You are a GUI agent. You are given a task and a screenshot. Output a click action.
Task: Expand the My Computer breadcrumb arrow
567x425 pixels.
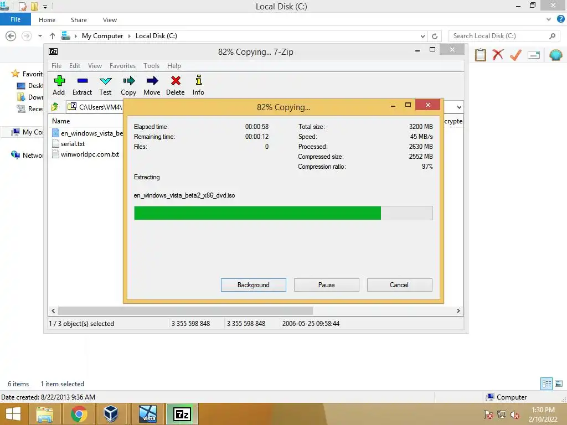coord(129,36)
